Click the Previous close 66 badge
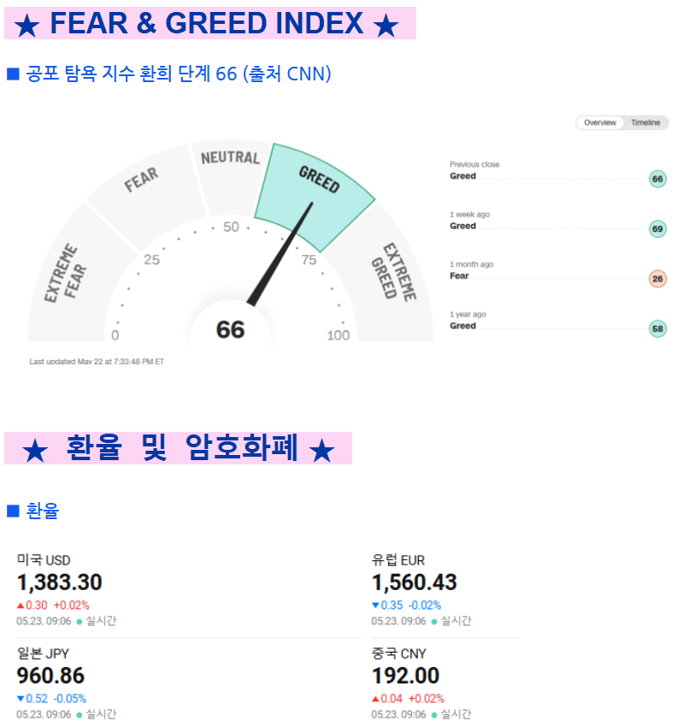The height and width of the screenshot is (721, 695). click(x=657, y=179)
